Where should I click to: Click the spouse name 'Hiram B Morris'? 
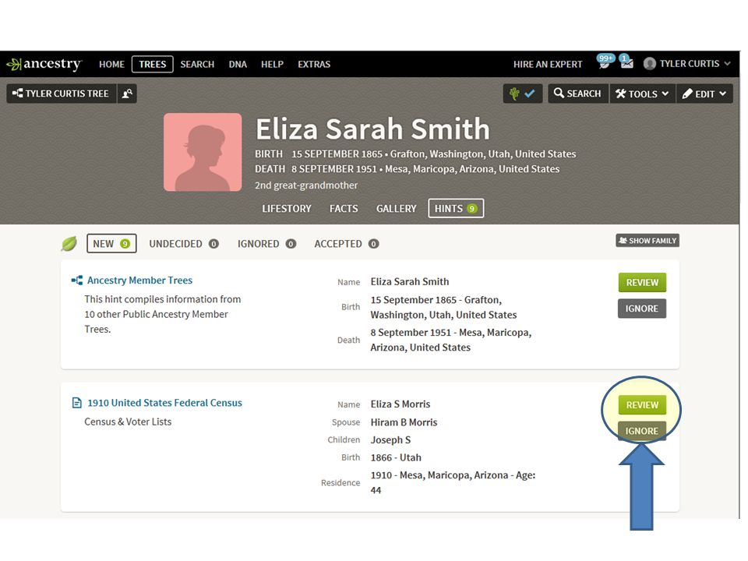[x=404, y=422]
